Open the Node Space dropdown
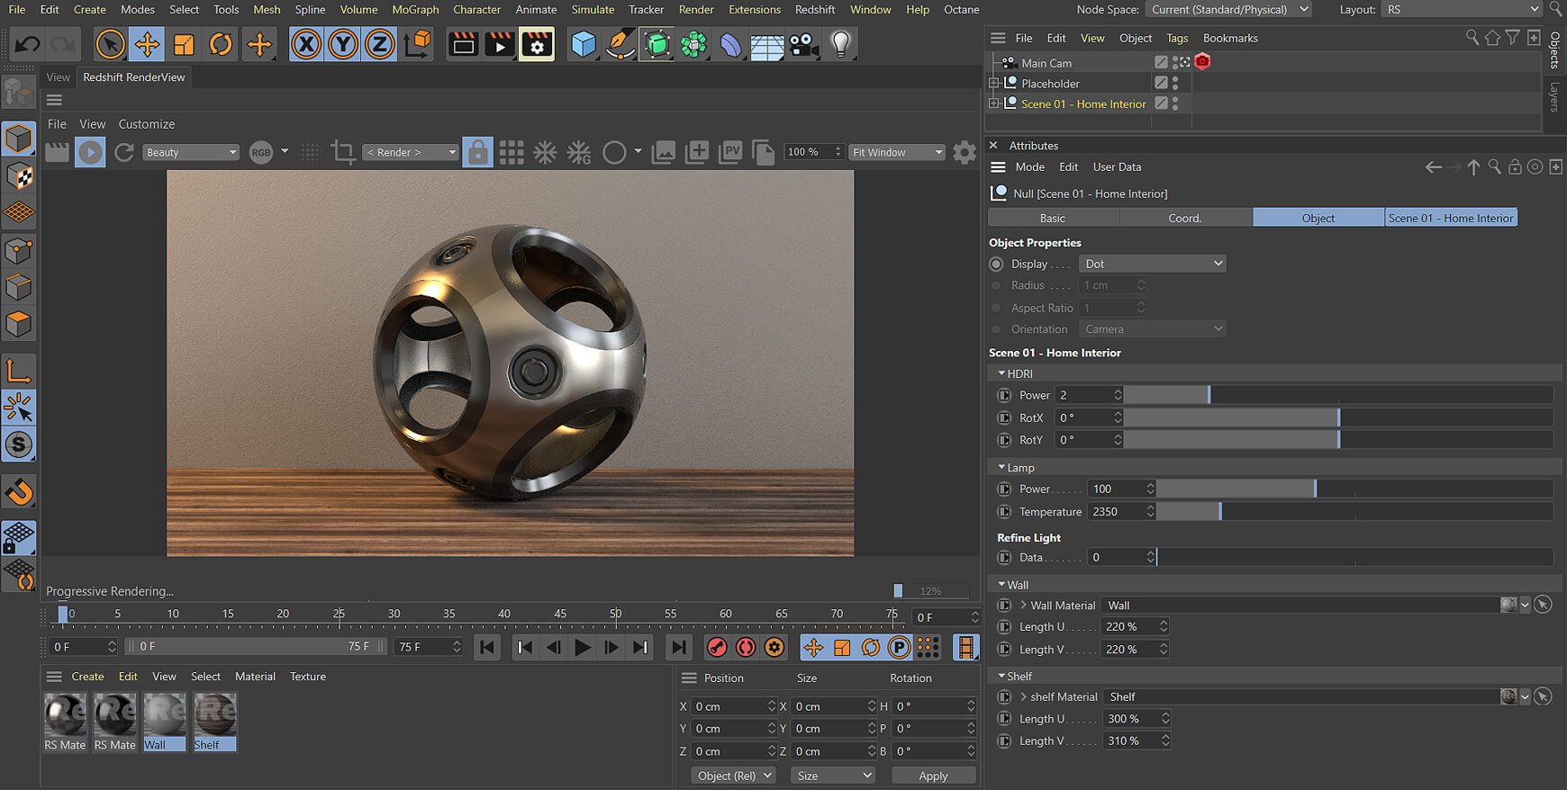Image resolution: width=1567 pixels, height=790 pixels. pos(1228,9)
